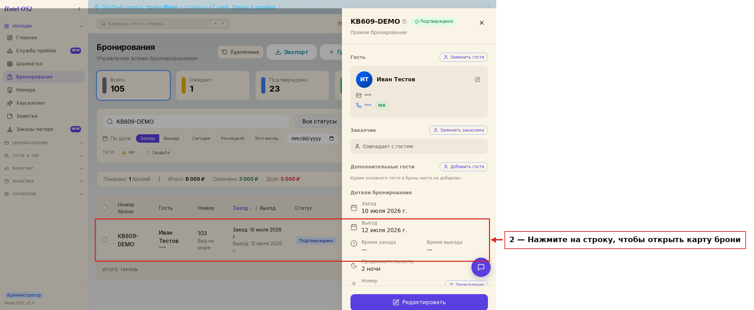Image resolution: width=754 pixels, height=310 pixels.
Task: Toggle the VIP tag filter
Action: 128,153
